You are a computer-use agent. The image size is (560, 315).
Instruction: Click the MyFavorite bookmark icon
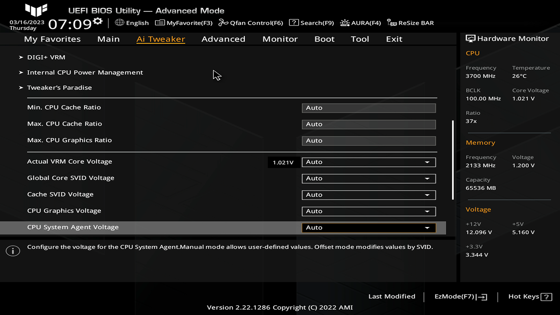160,23
